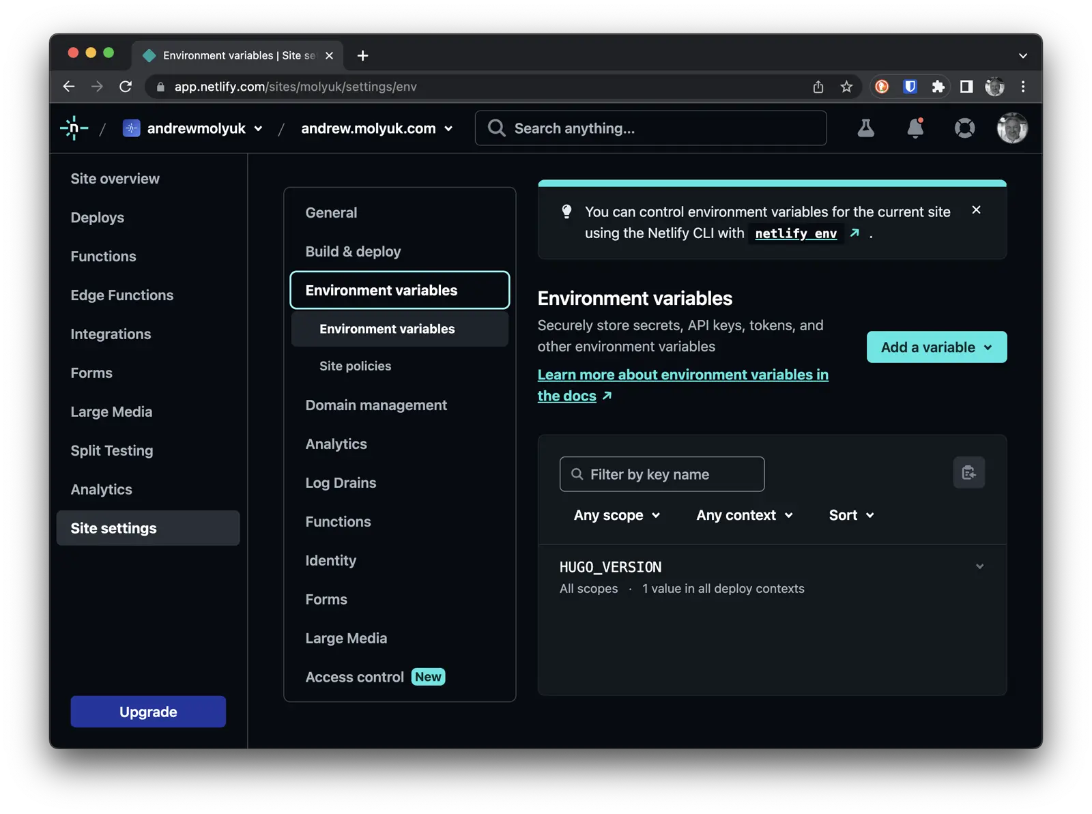Dismiss the Netlify CLI tip banner
This screenshot has height=814, width=1092.
976,210
